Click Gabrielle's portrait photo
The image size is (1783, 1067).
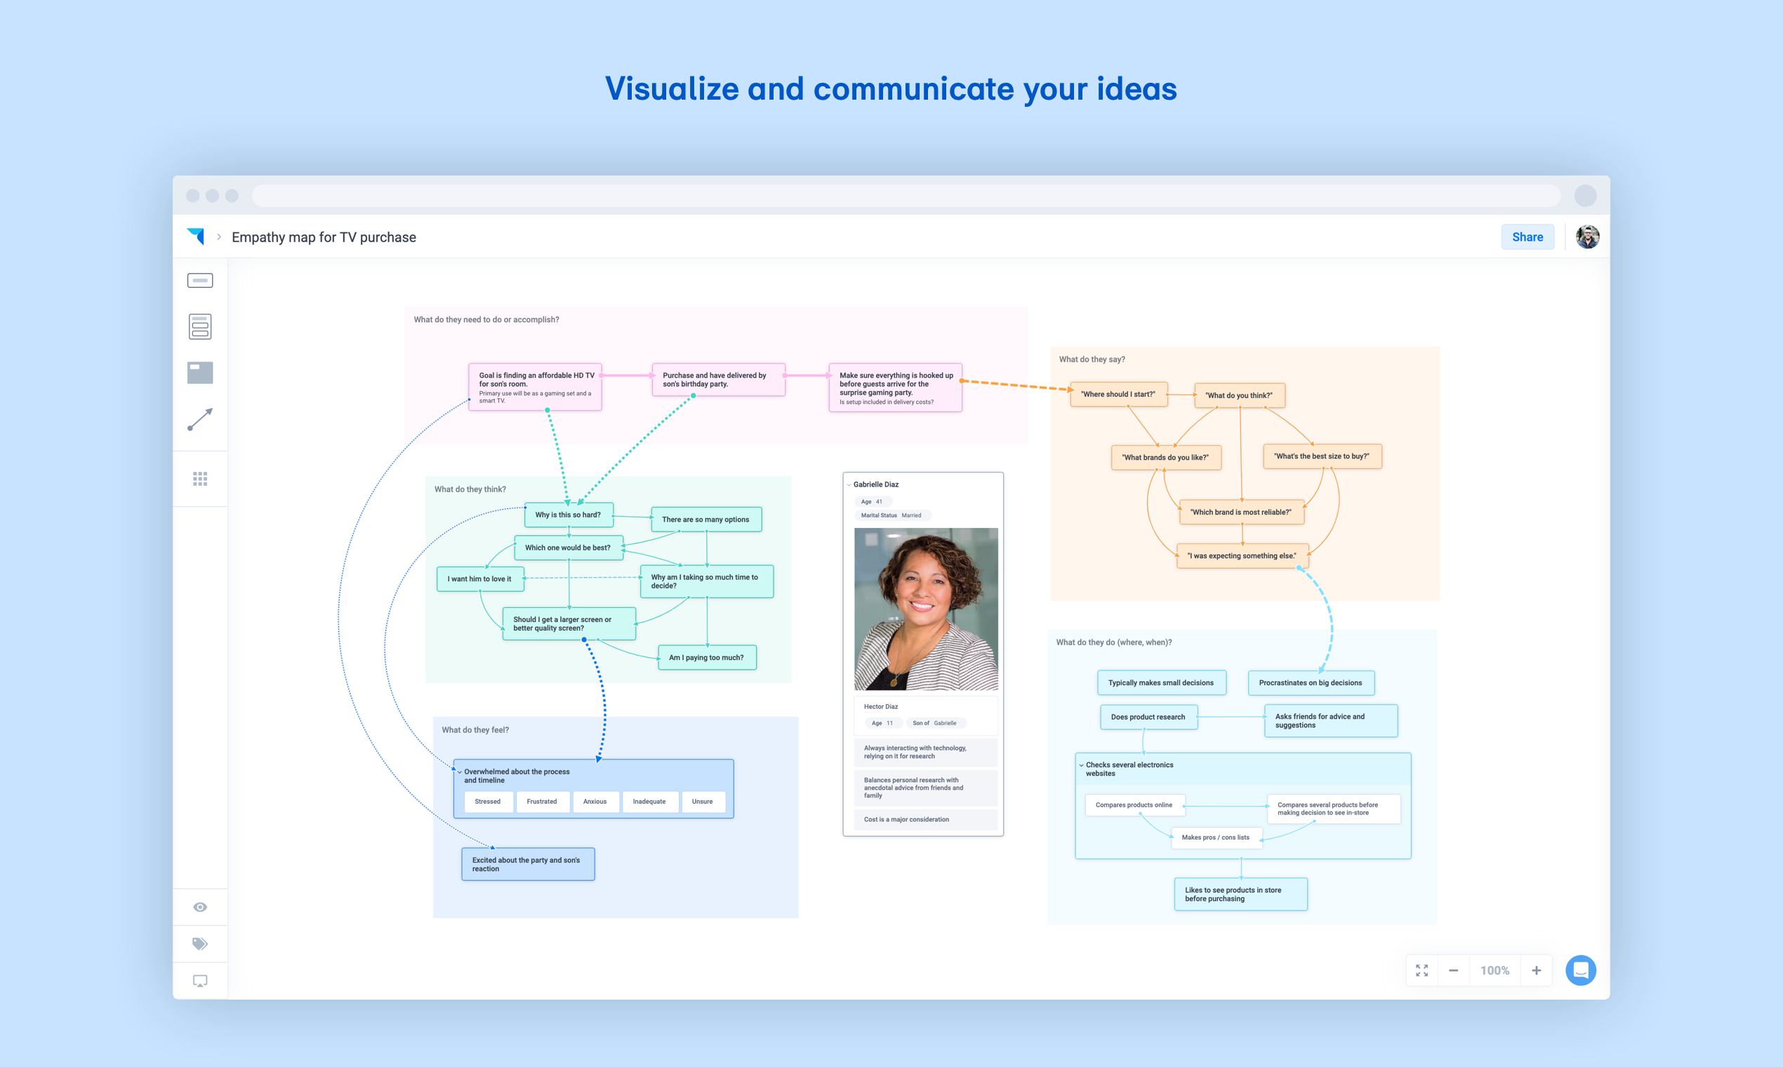click(925, 609)
